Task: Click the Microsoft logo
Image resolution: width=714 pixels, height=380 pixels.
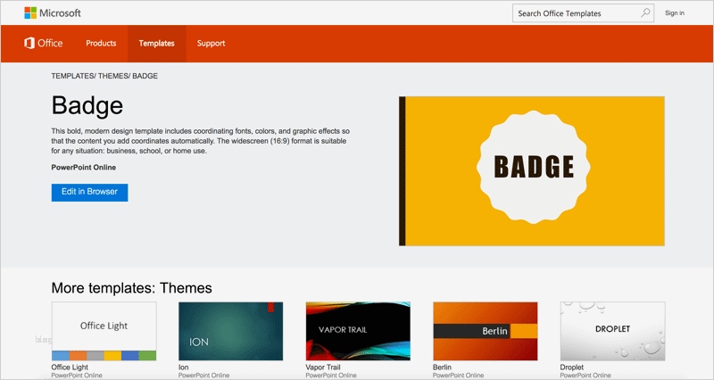Action: tap(53, 13)
